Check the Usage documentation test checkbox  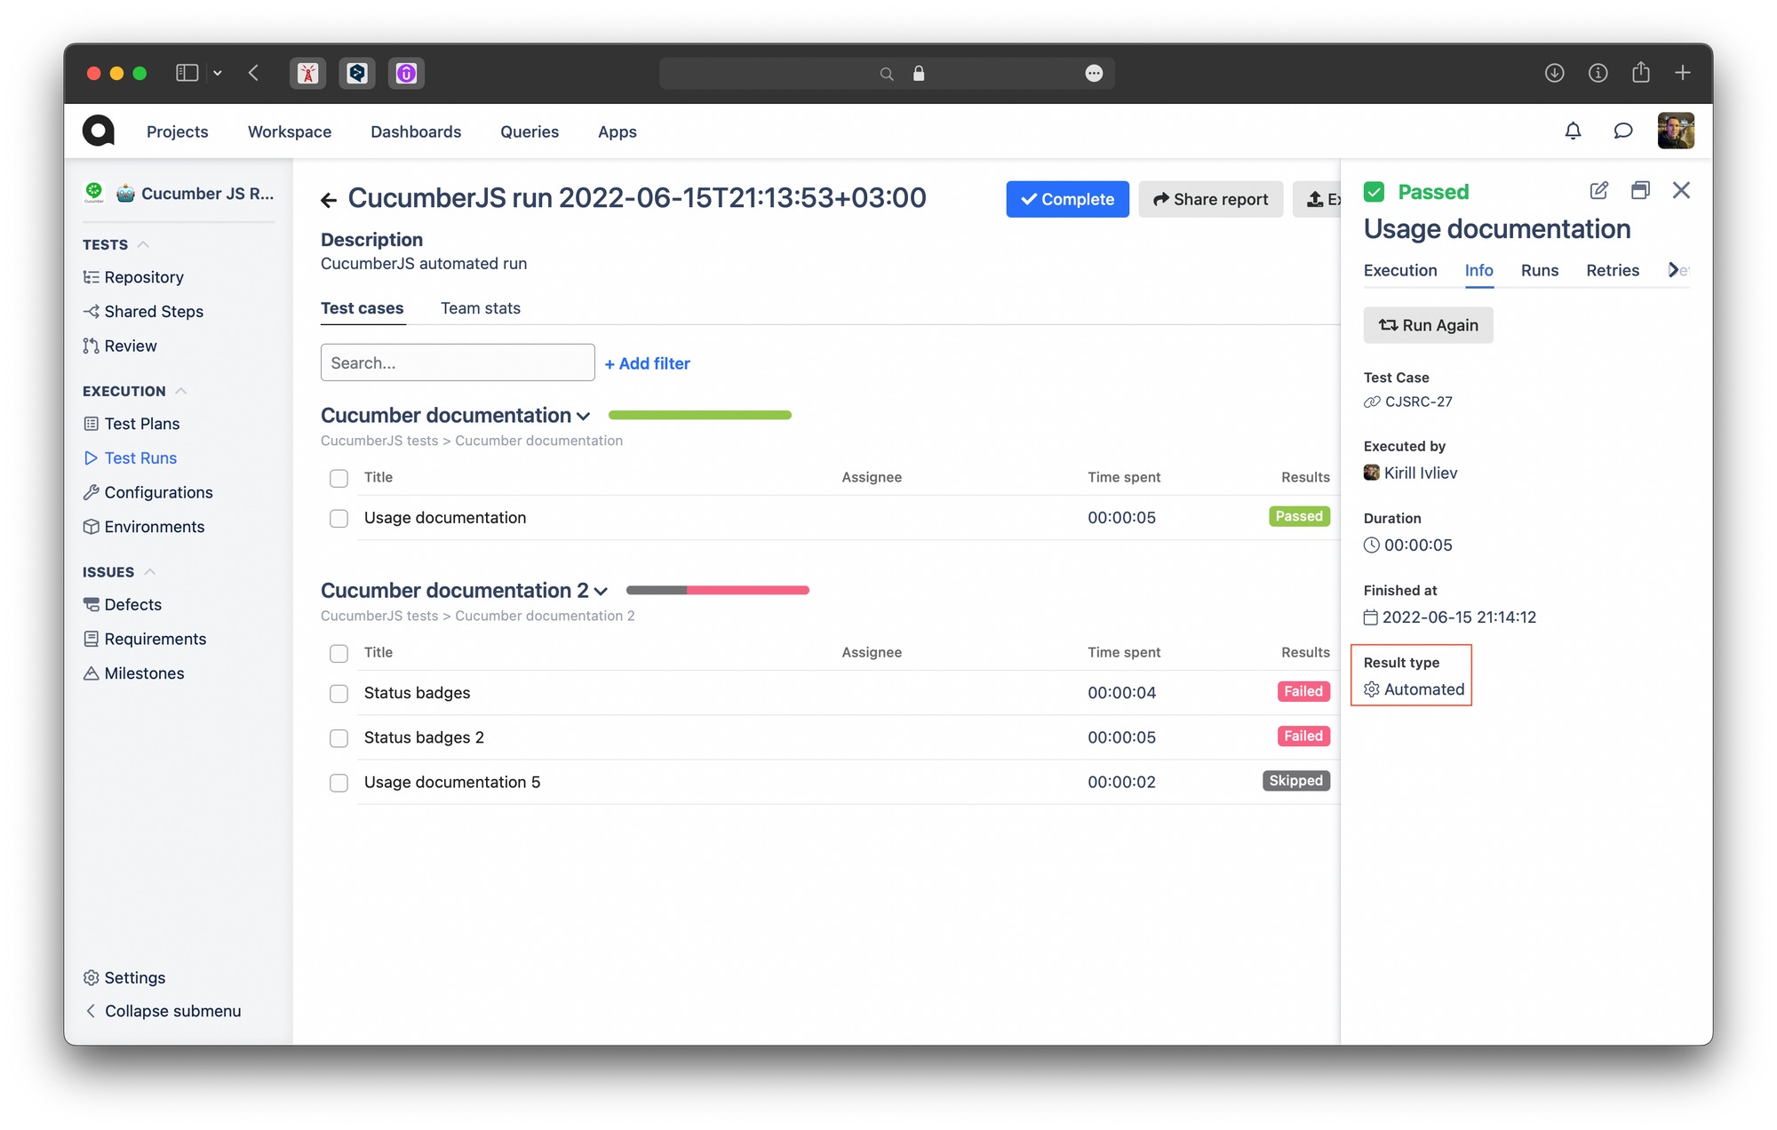click(339, 518)
